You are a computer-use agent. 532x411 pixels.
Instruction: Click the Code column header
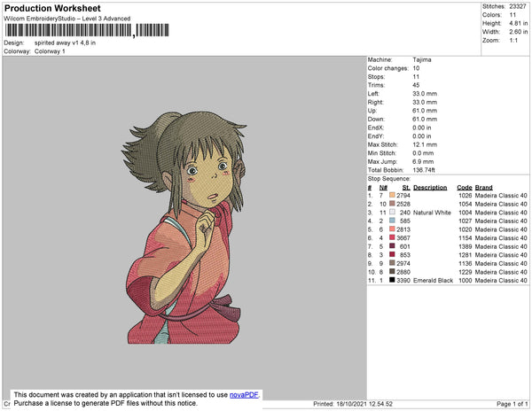[464, 188]
